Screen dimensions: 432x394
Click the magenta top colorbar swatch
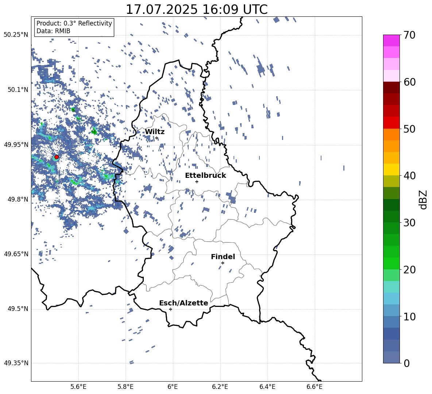click(391, 40)
